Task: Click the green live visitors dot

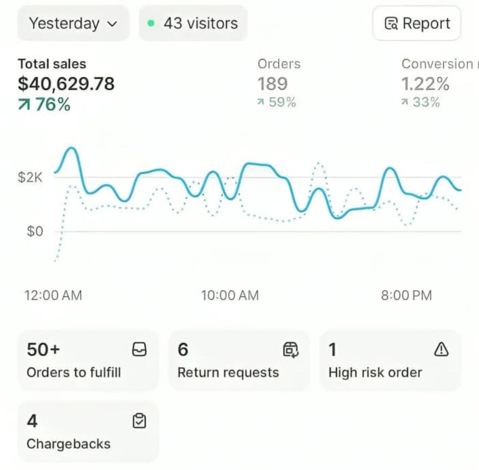Action: tap(151, 24)
